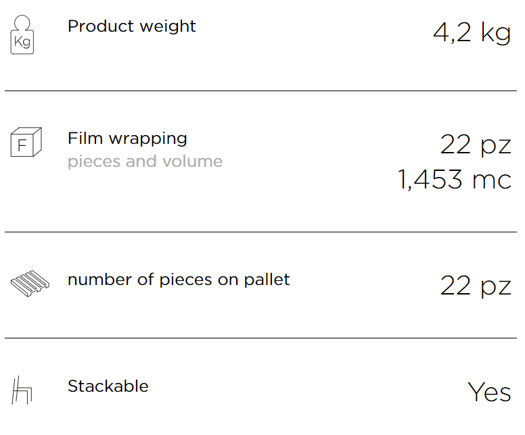
Task: Click the round handle of weight icon
Action: coord(22,23)
